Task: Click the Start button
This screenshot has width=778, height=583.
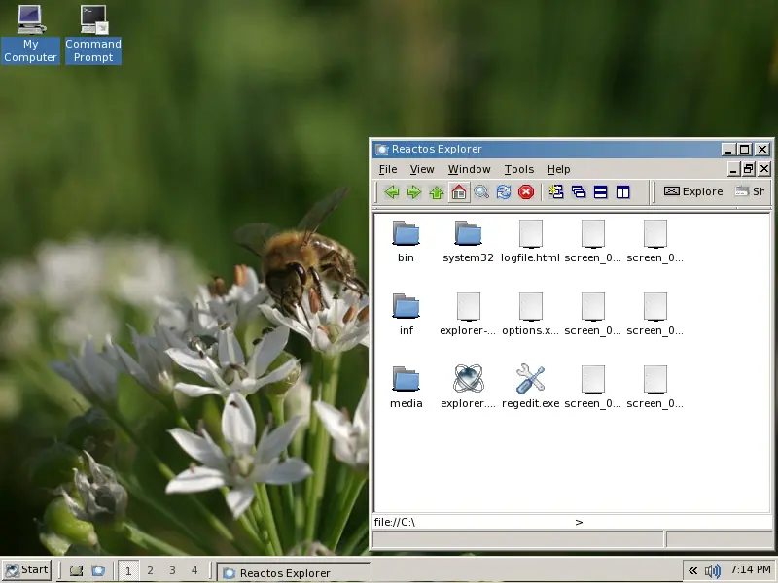Action: pos(27,570)
